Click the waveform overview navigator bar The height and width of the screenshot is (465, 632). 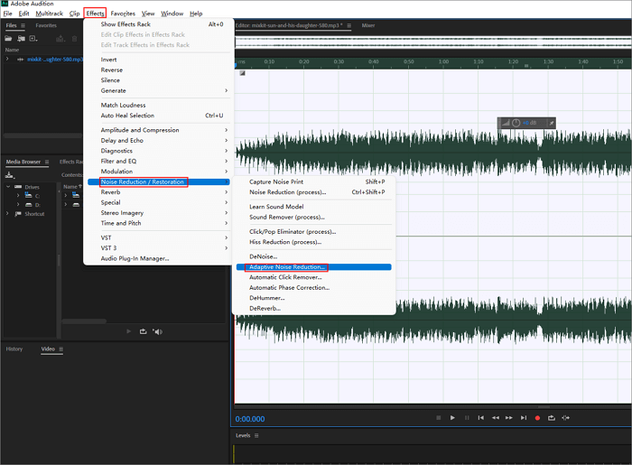pyautogui.click(x=433, y=42)
